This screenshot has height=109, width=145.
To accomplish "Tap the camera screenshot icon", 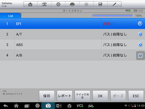I will [48, 106].
